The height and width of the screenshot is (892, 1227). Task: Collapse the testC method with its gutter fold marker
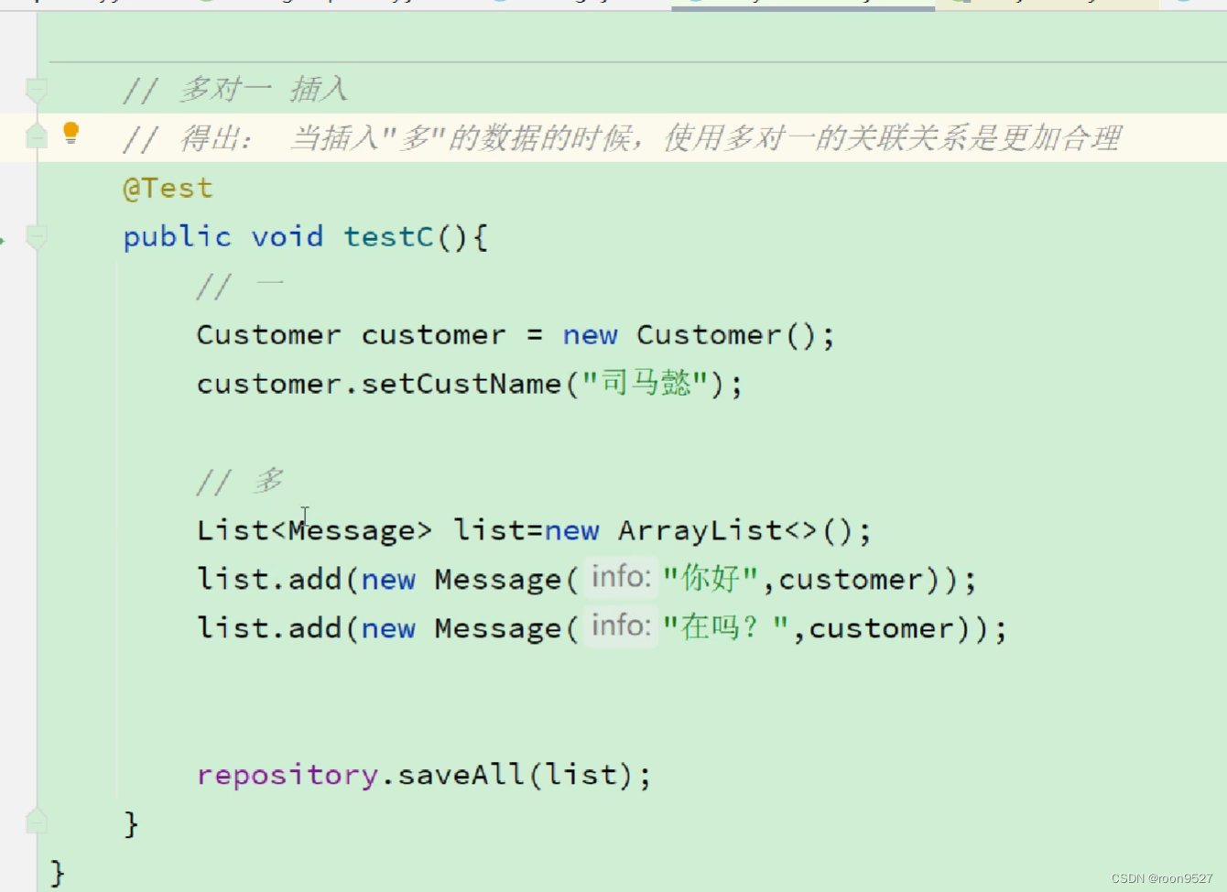[37, 235]
